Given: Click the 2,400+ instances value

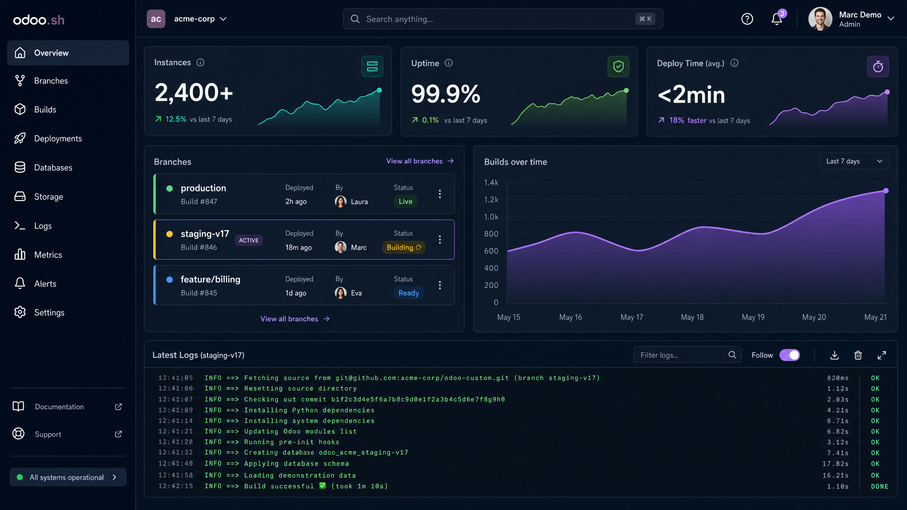Looking at the screenshot, I should click(x=194, y=93).
